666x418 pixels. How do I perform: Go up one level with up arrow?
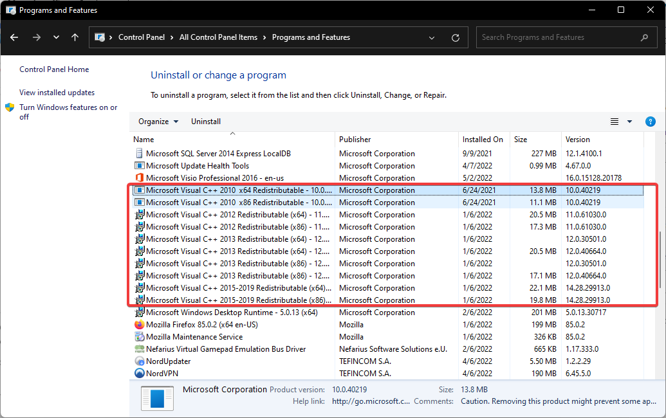tap(75, 37)
